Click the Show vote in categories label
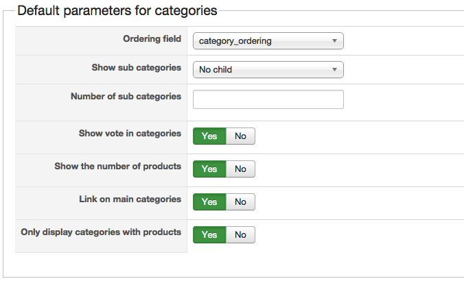464x281 pixels. 130,133
